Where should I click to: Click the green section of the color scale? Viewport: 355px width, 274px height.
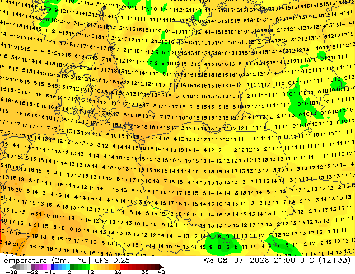[x=80, y=267]
